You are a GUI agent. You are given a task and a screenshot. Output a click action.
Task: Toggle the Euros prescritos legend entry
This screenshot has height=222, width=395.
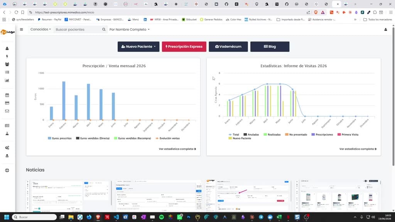click(x=60, y=138)
